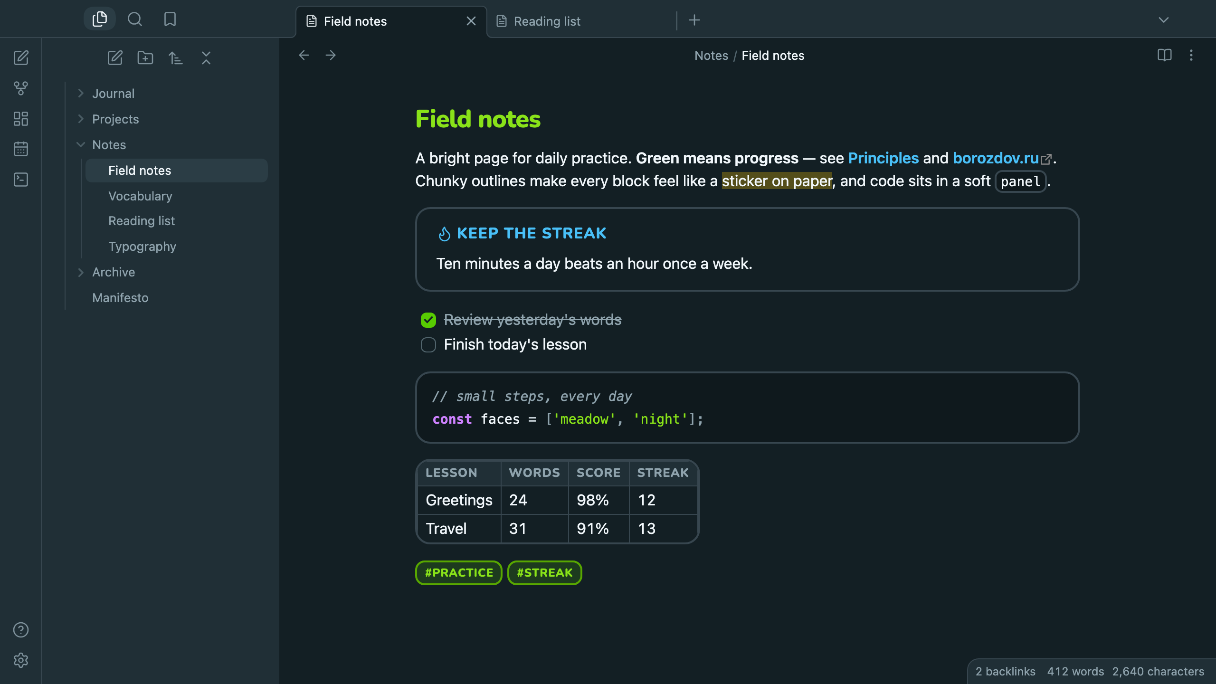Click 412 words in status bar

coord(1075,672)
